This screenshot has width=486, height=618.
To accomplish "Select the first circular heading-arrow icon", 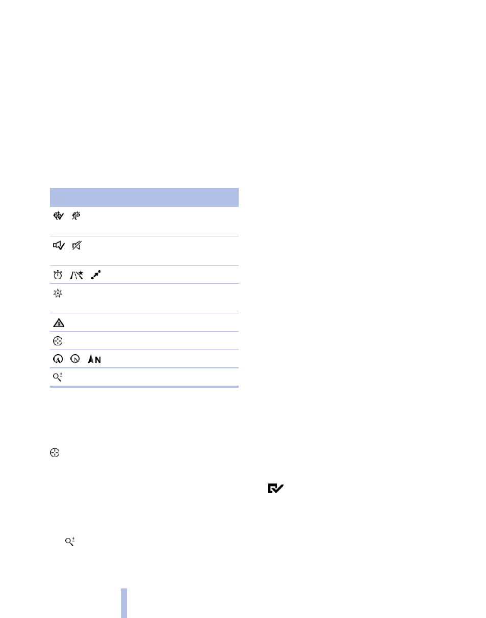I will [x=58, y=359].
